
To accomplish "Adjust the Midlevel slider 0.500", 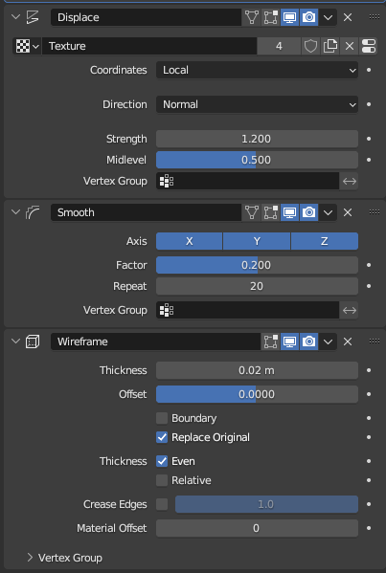I will pos(257,160).
